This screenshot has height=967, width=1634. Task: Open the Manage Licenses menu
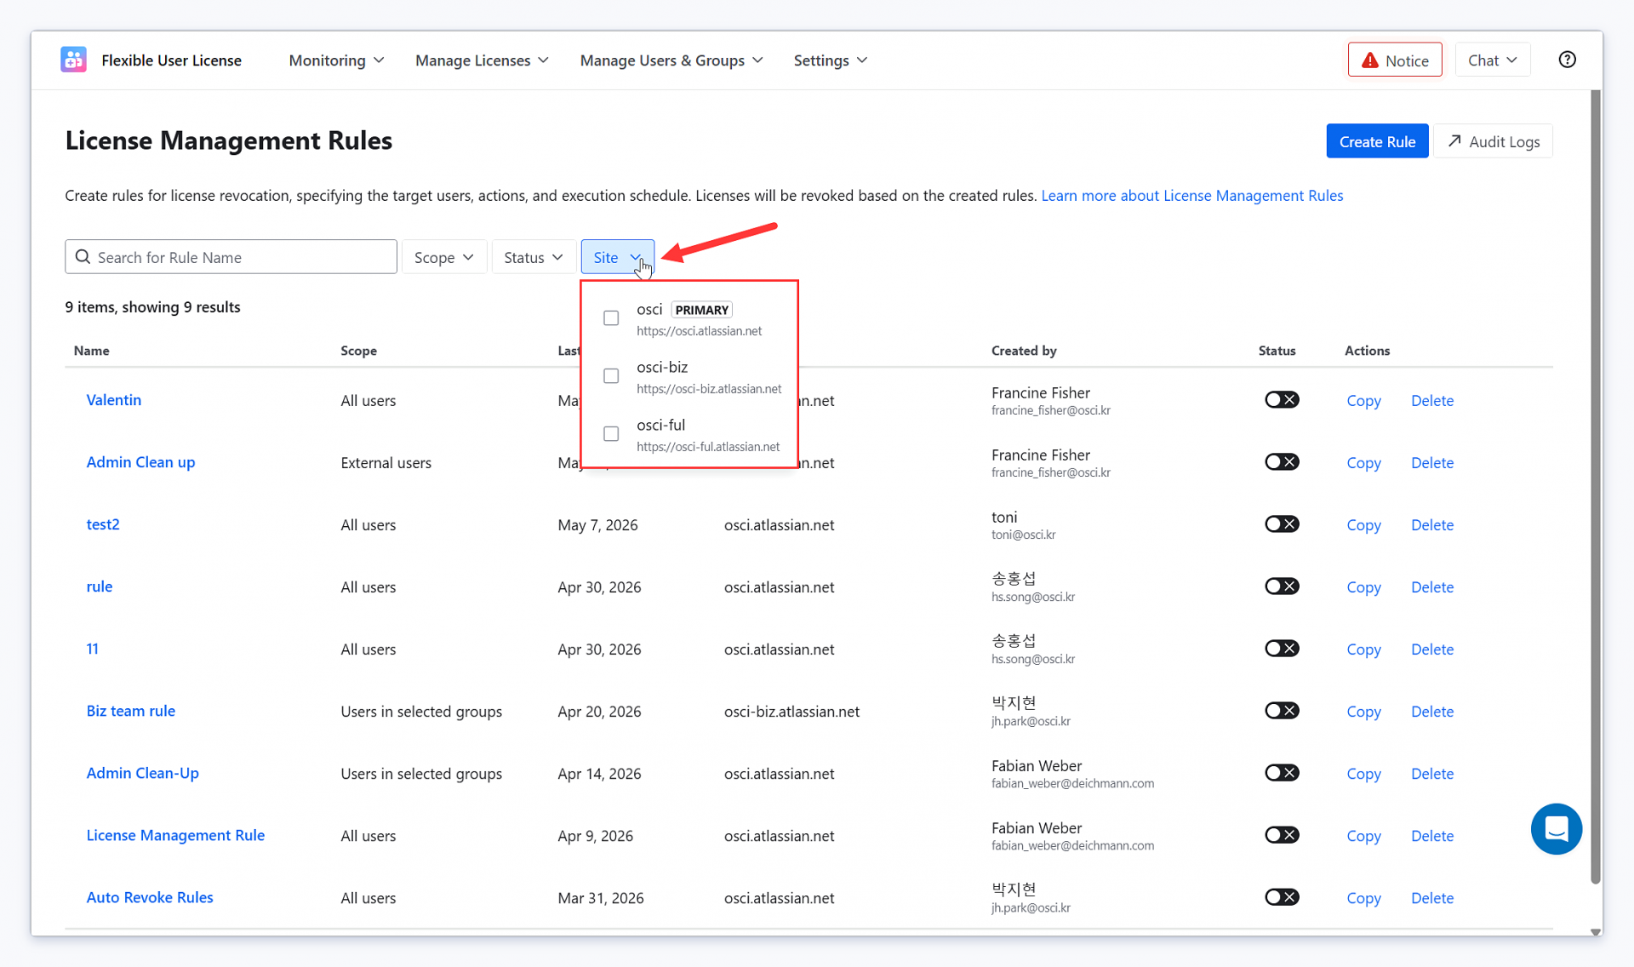482,60
